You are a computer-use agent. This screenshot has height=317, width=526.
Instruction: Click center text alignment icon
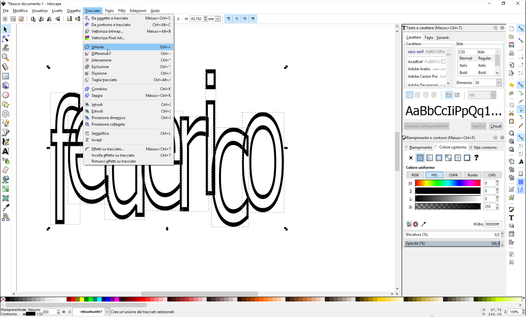point(418,95)
